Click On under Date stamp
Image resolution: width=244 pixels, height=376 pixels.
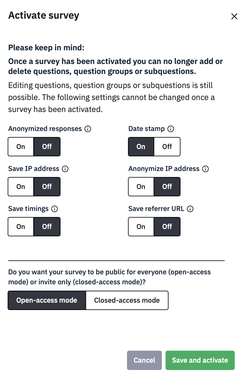[x=141, y=147]
